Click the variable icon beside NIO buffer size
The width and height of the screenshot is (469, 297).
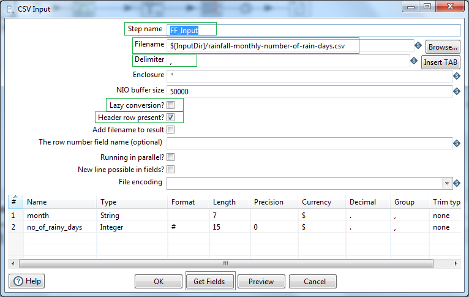point(456,91)
